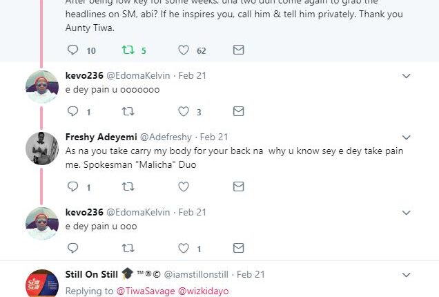The image size is (439, 297).
Task: Send kevo236's first tweet via direct message
Action: coord(238,111)
